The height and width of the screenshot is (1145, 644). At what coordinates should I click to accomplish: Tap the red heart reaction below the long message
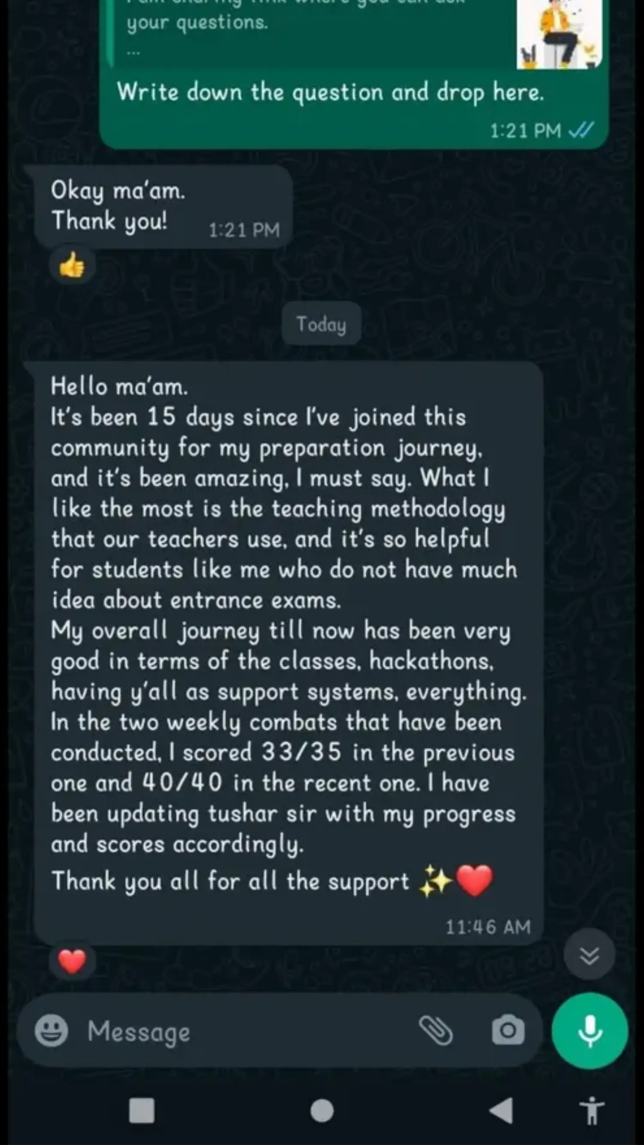pos(72,960)
